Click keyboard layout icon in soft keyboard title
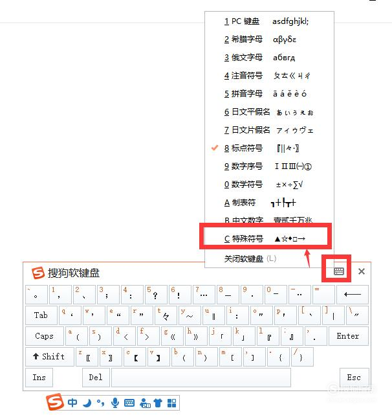The image size is (392, 419). [x=339, y=271]
